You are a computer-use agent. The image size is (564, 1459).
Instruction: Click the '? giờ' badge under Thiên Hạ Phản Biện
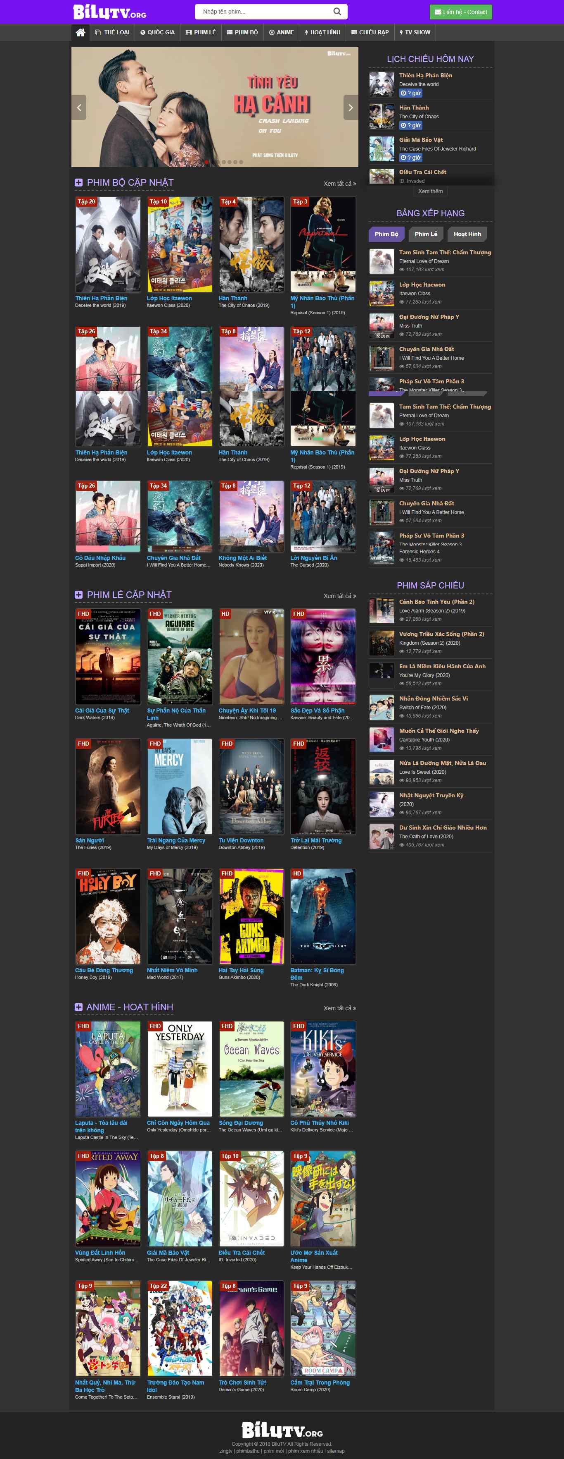[x=411, y=93]
